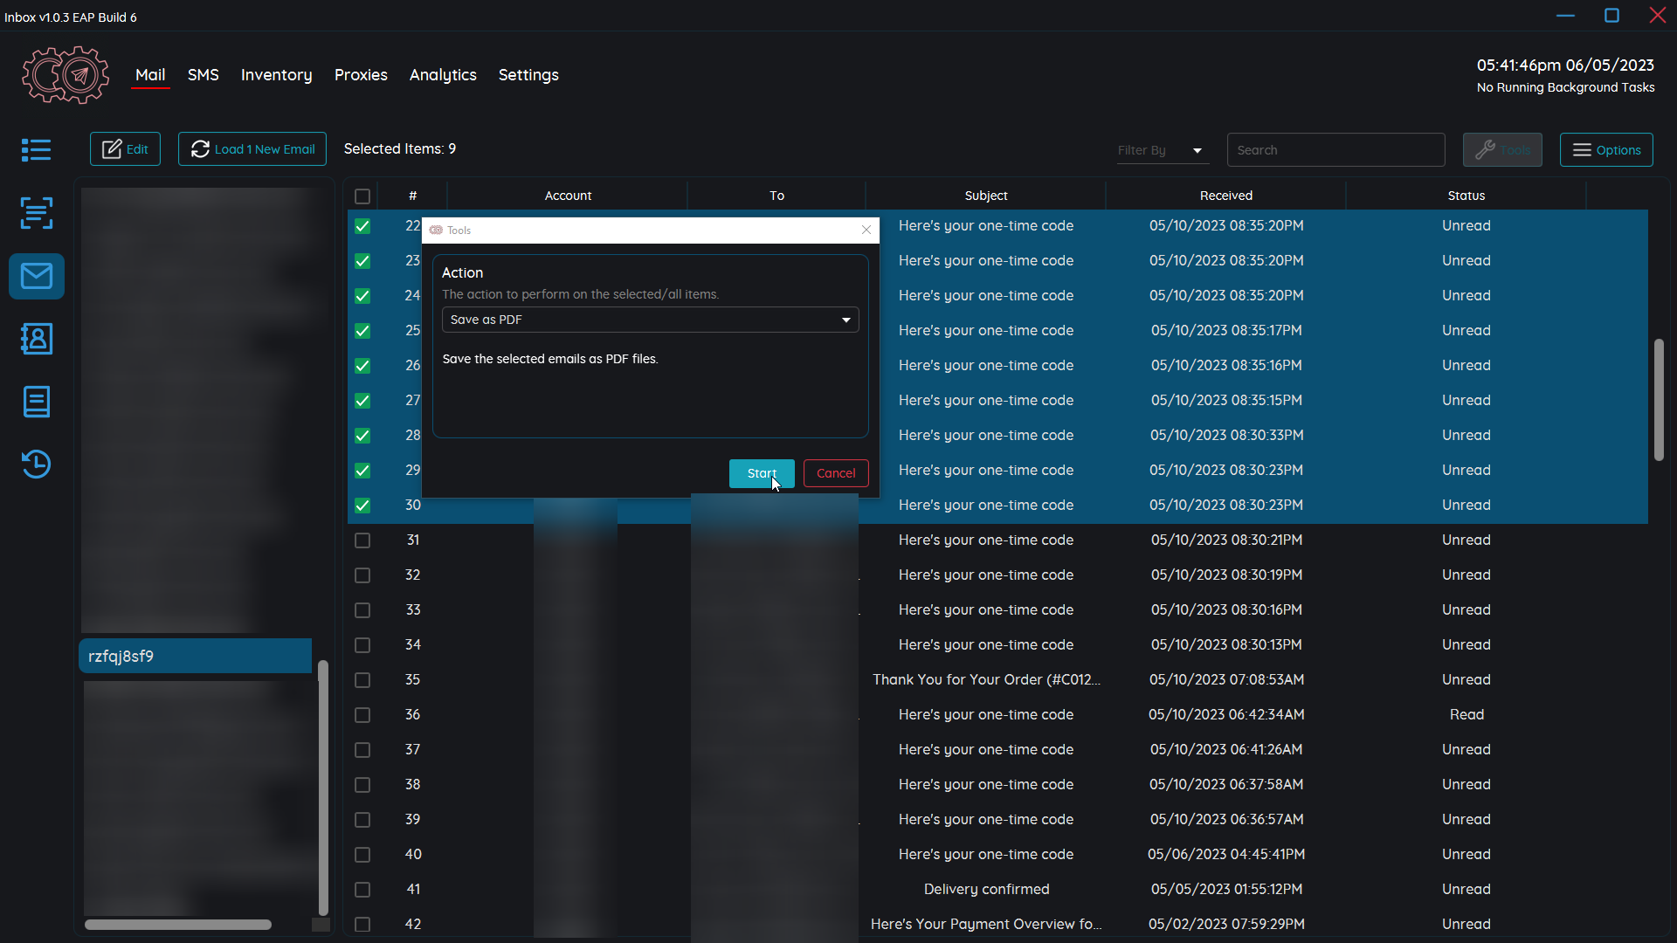Viewport: 1677px width, 943px height.
Task: Click the email list vertical scrollbar
Action: (1659, 400)
